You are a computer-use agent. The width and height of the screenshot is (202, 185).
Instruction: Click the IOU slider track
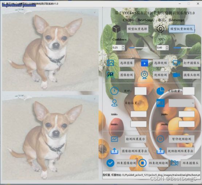183,48
